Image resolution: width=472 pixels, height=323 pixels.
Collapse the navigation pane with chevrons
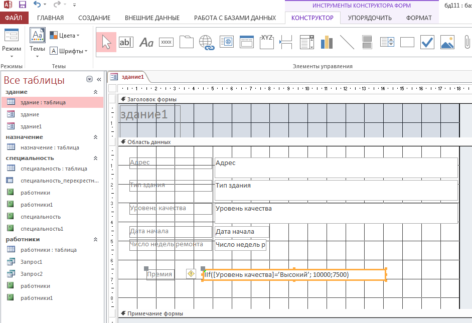point(99,79)
